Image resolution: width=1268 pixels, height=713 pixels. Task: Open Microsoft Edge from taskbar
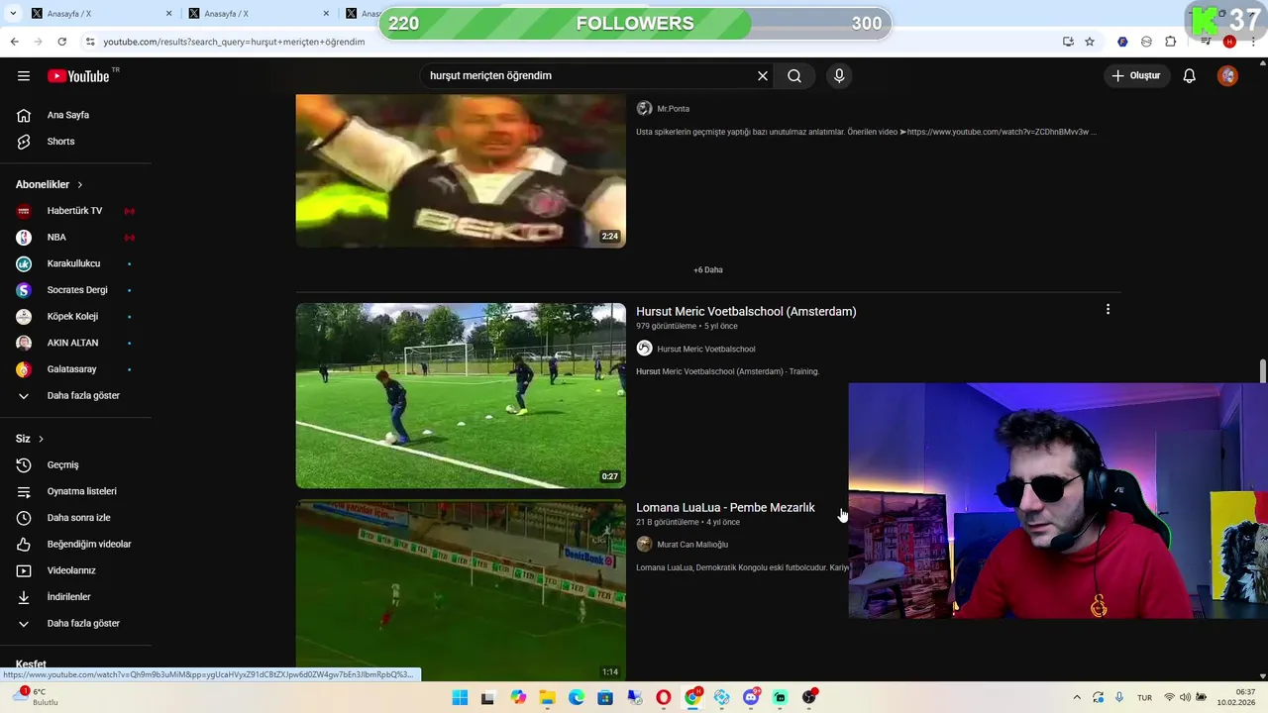coord(577,697)
